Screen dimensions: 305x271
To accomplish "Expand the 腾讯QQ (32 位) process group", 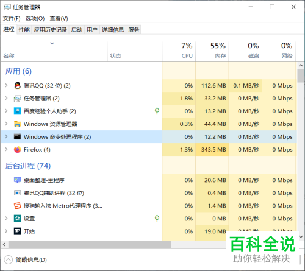I will click(x=6, y=85).
